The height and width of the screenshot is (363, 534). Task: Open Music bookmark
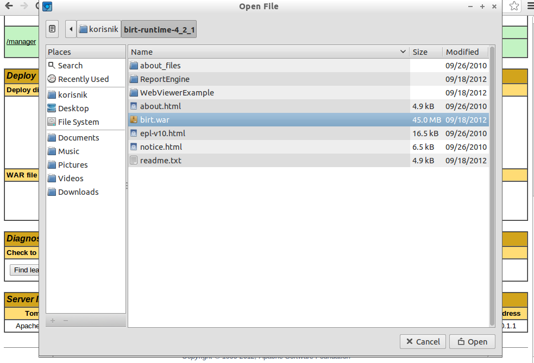tap(86, 151)
